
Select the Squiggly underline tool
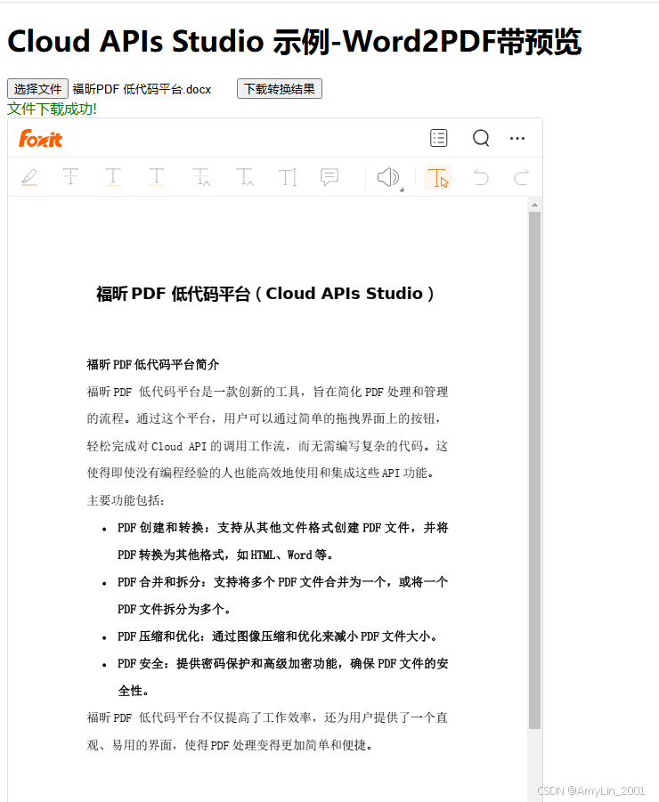tap(157, 177)
